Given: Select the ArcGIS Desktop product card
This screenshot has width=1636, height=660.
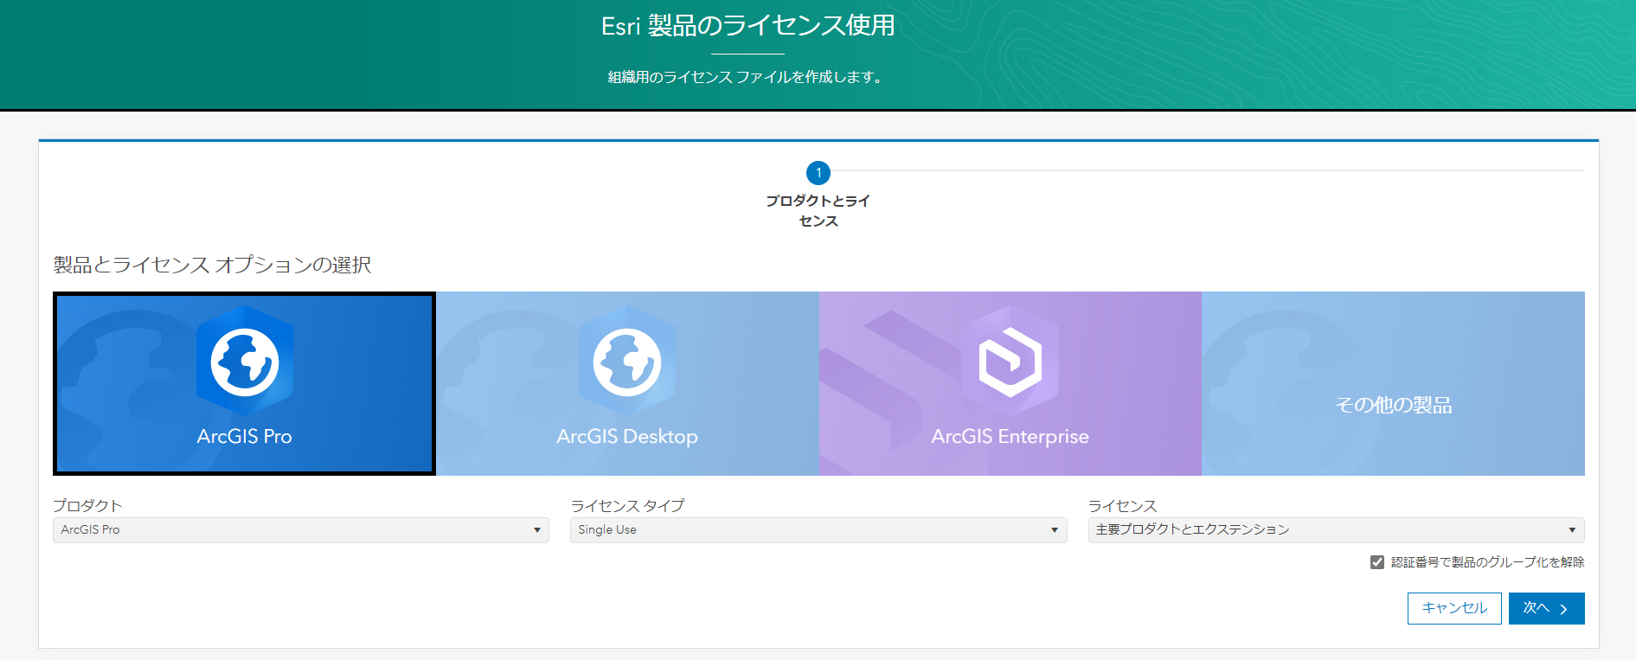Looking at the screenshot, I should point(627,383).
